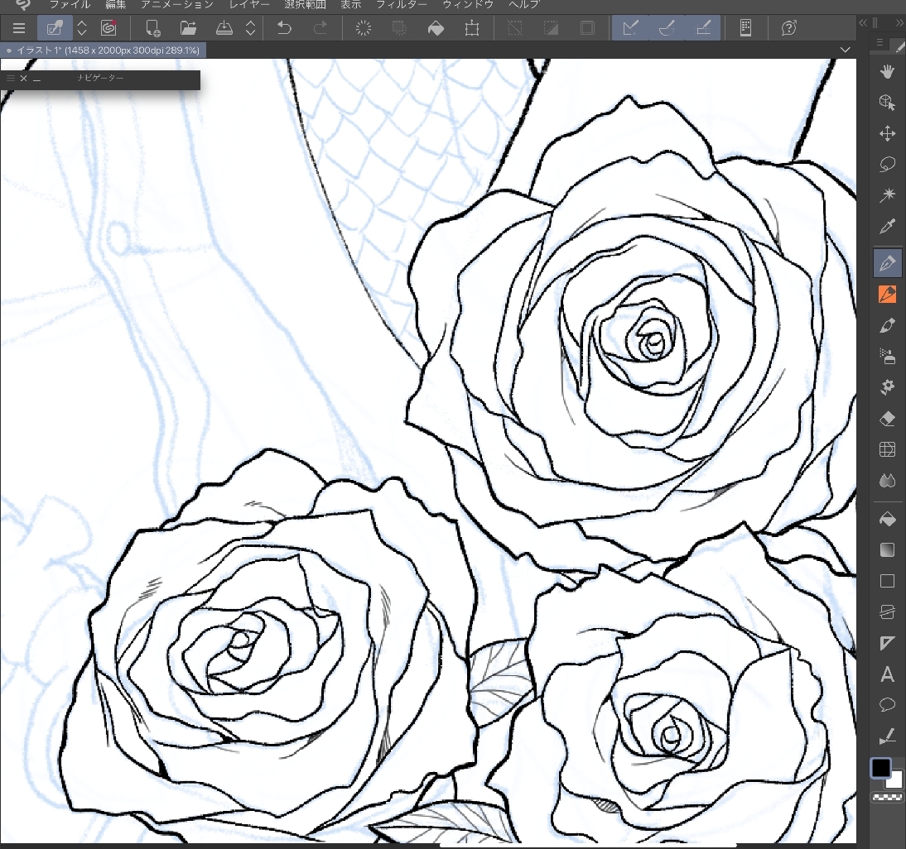Choose the Balloon speech bubble tool
This screenshot has height=849, width=906.
(x=887, y=705)
